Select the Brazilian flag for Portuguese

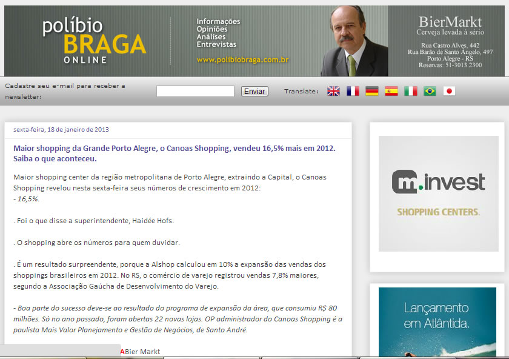coord(430,91)
